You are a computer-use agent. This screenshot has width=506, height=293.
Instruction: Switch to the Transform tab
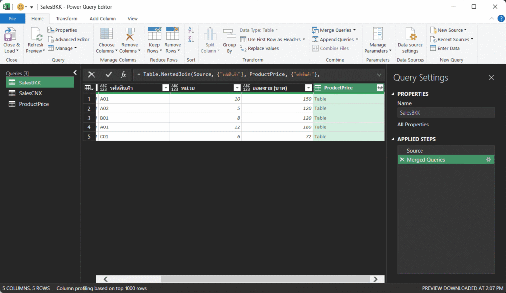[x=67, y=19]
